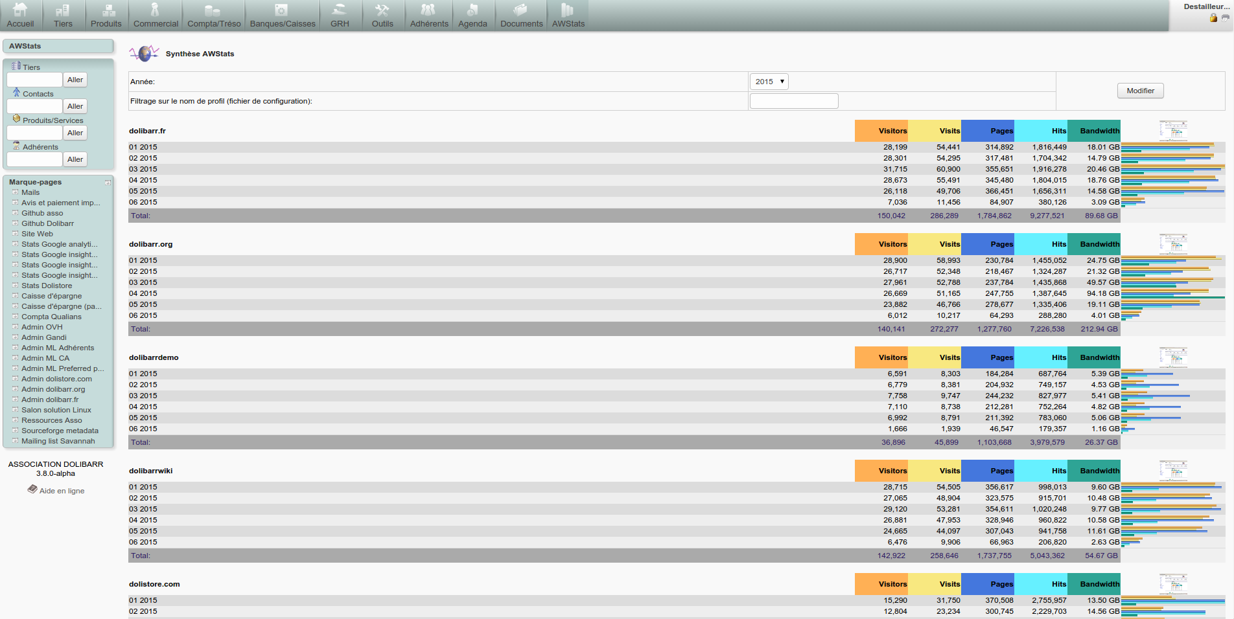Screen dimensions: 1234x619
Task: Click the book icon next to Aide en ligne
Action: 32,490
